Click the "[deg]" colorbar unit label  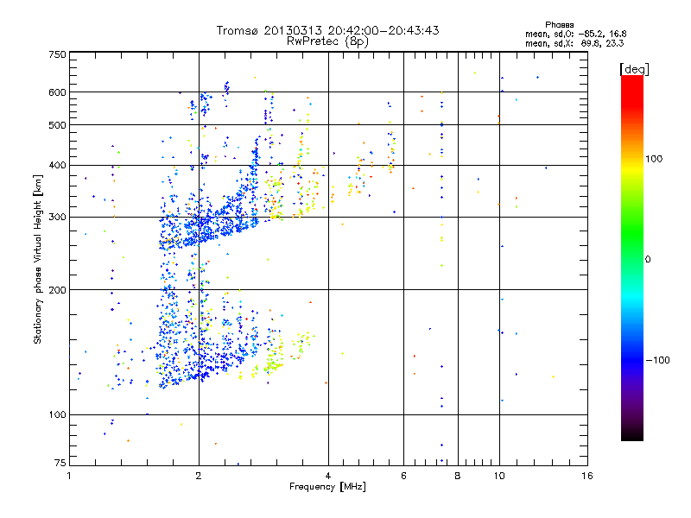click(634, 69)
